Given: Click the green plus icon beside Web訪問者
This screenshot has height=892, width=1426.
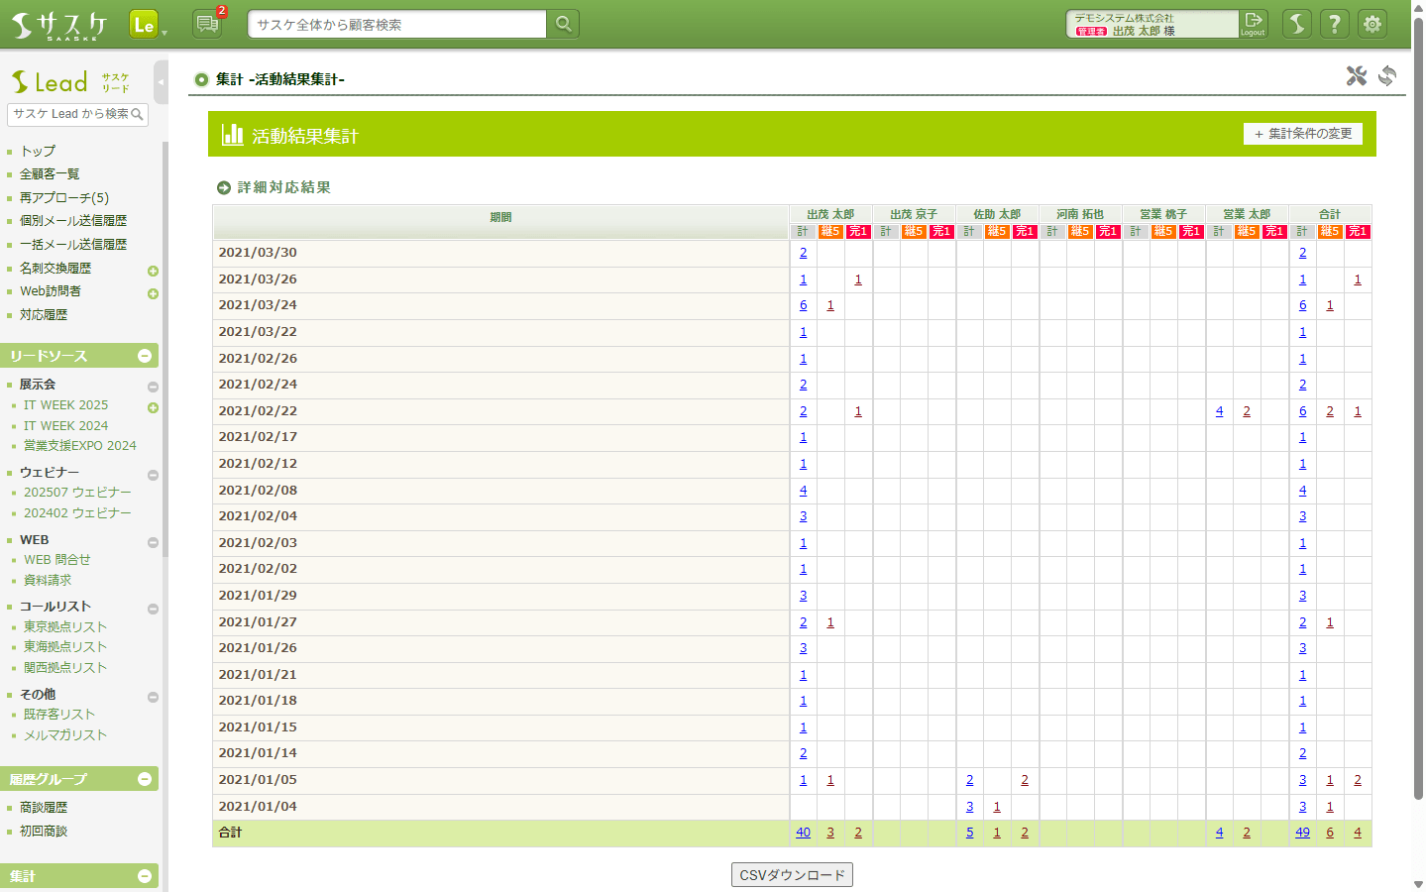Looking at the screenshot, I should (x=153, y=293).
